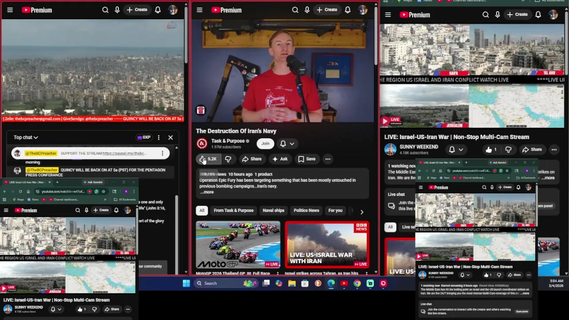Open more actions on SUNNY WEEKEND stream
This screenshot has width=569, height=320.
pos(554,150)
